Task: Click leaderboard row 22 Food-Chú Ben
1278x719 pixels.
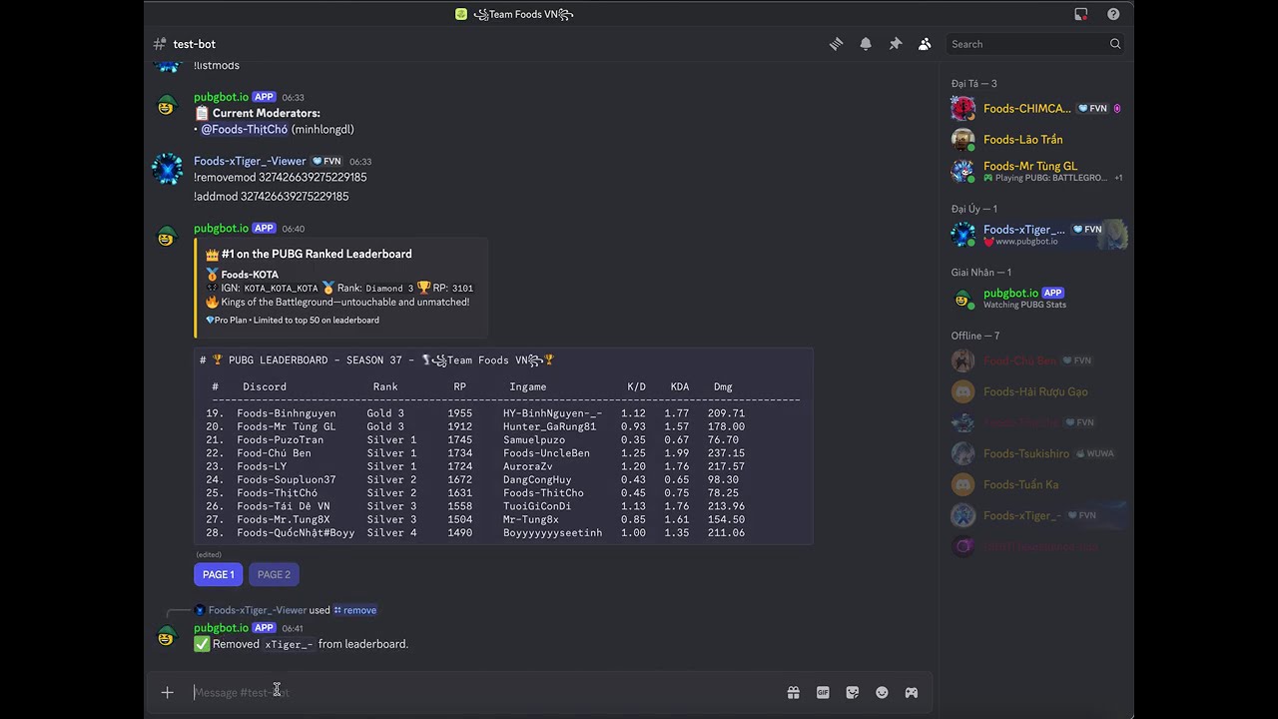Action: coord(475,452)
